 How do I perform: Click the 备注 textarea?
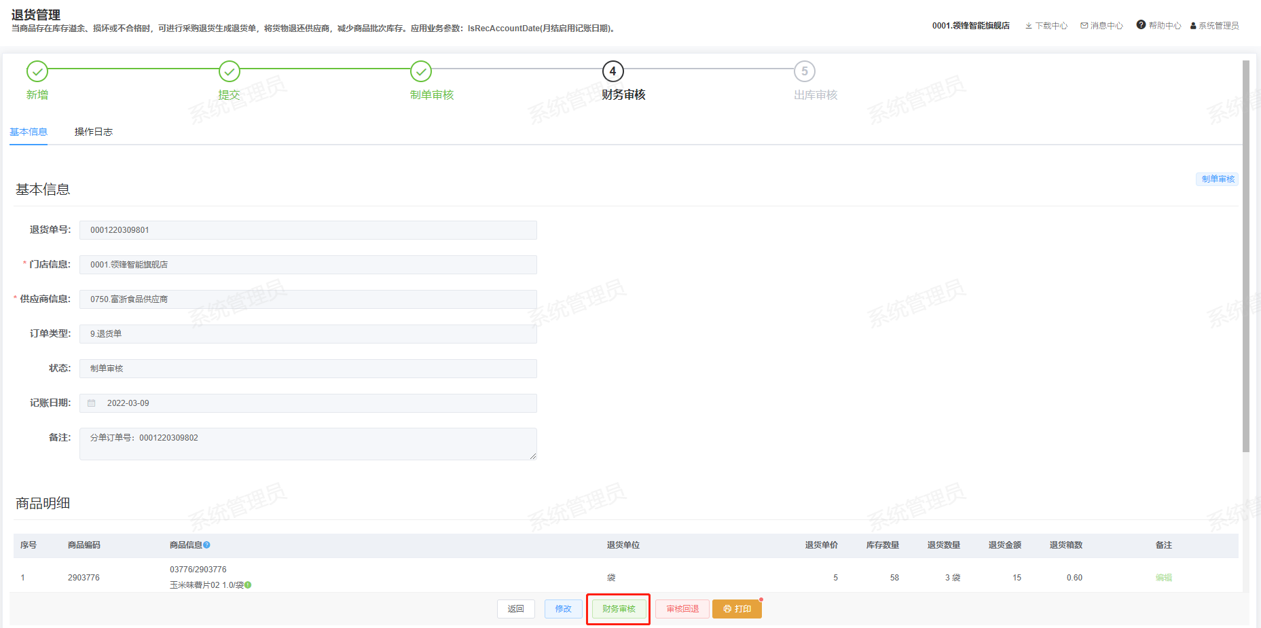coord(308,444)
